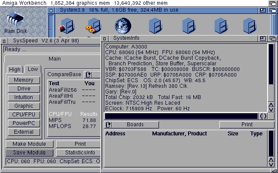Click right arrow of SystemInfo horizontal scrollbar
278x173 pixels.
click(x=265, y=116)
